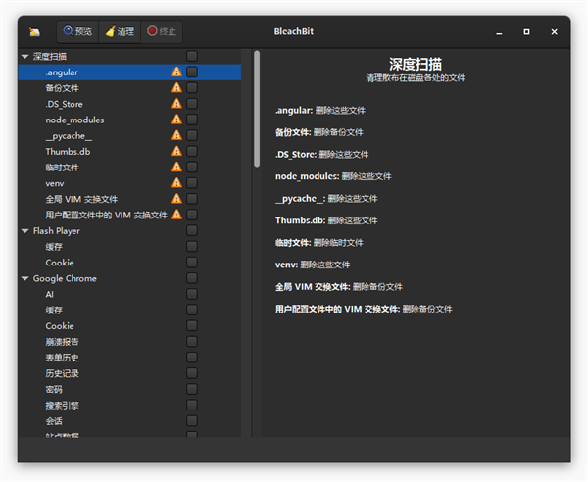
Task: Click warning icon beside 临时文件
Action: 176,168
